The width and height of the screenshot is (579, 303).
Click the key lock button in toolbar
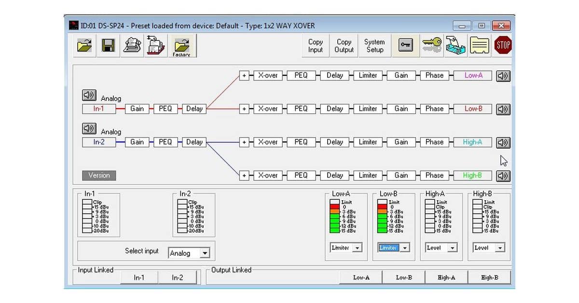[405, 46]
